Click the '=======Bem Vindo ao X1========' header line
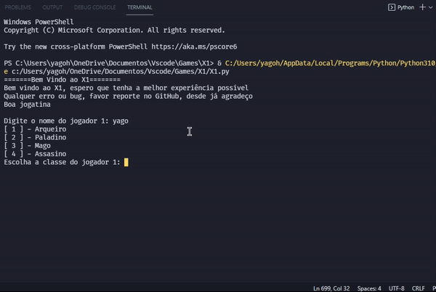 pos(62,80)
